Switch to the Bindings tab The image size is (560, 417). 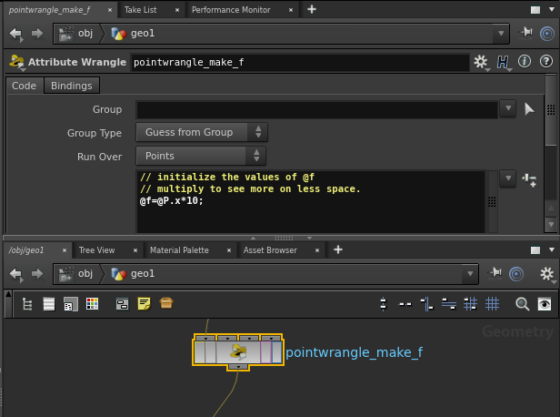(x=71, y=86)
